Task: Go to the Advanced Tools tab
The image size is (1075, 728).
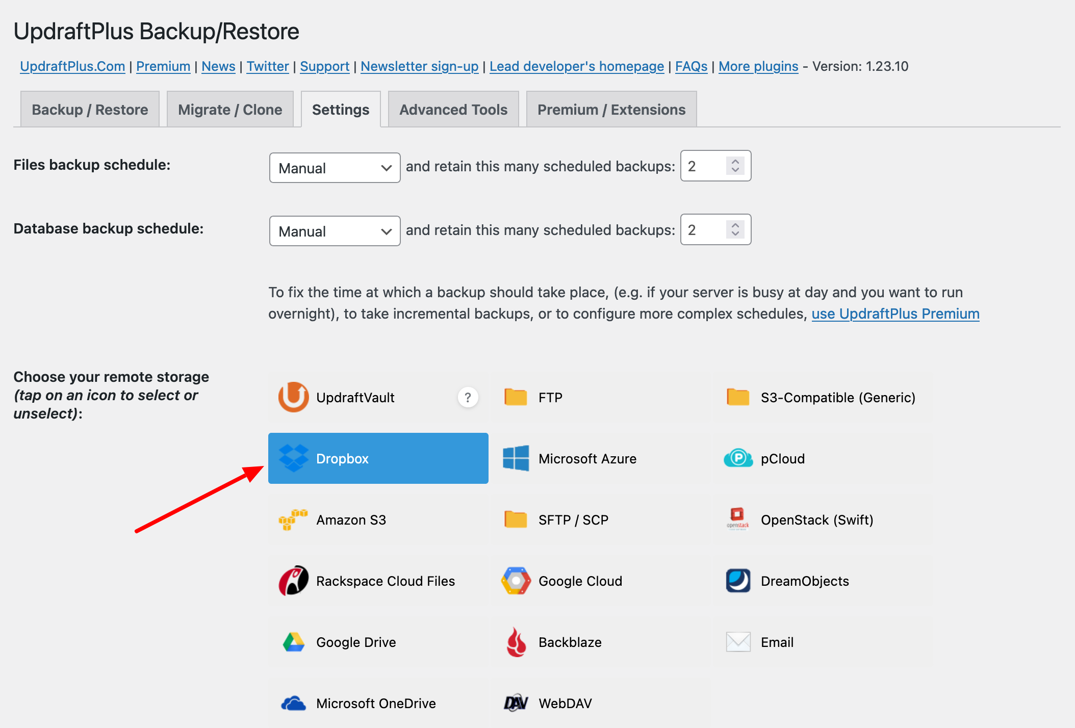Action: click(453, 109)
